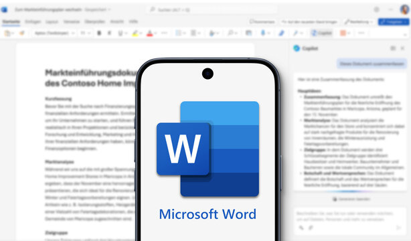Open the Bearbeitung mode dropdown
Viewport: 411px width, 241px height.
(x=359, y=22)
